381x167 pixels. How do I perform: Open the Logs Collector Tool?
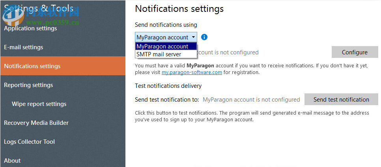30,142
